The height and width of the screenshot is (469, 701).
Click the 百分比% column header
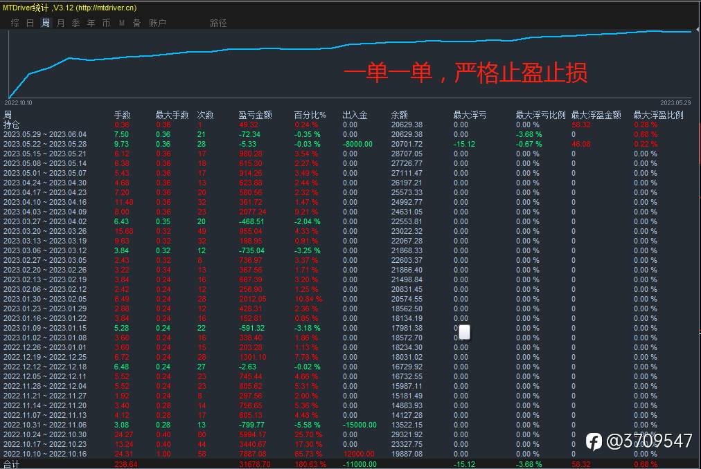coord(310,115)
